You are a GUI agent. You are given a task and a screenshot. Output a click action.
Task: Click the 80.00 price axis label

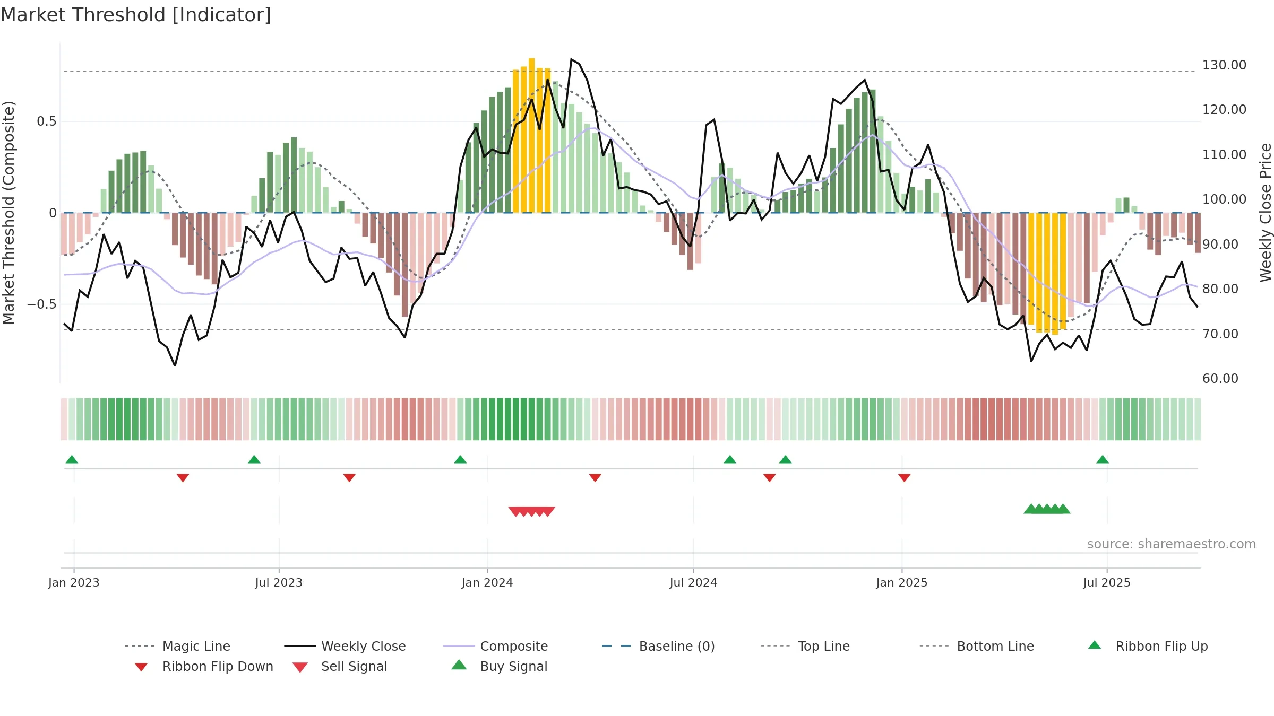click(1220, 289)
